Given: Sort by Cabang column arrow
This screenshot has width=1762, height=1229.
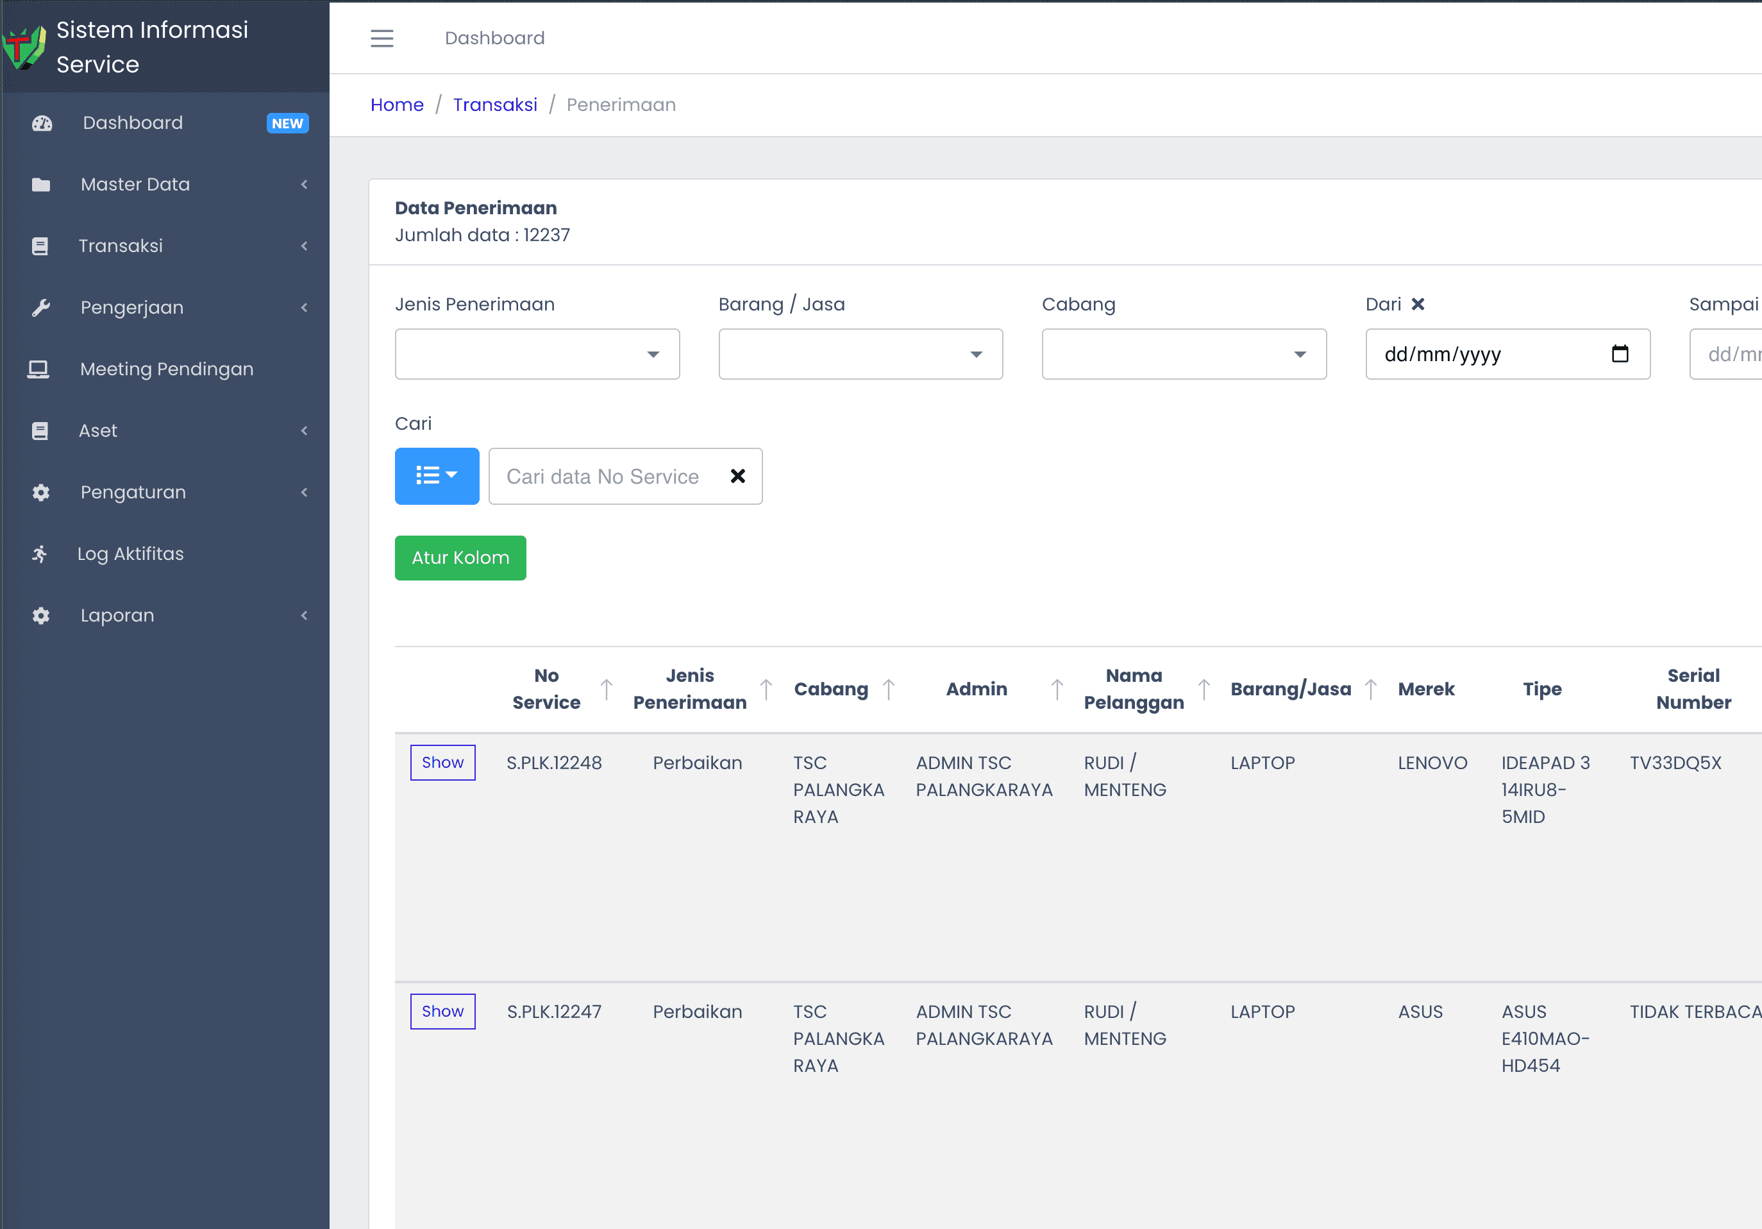Looking at the screenshot, I should tap(889, 690).
